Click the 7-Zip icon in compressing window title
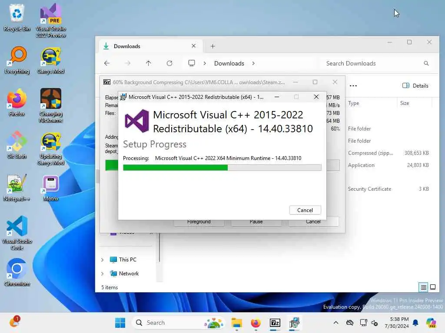The height and width of the screenshot is (333, 445). coord(107,82)
